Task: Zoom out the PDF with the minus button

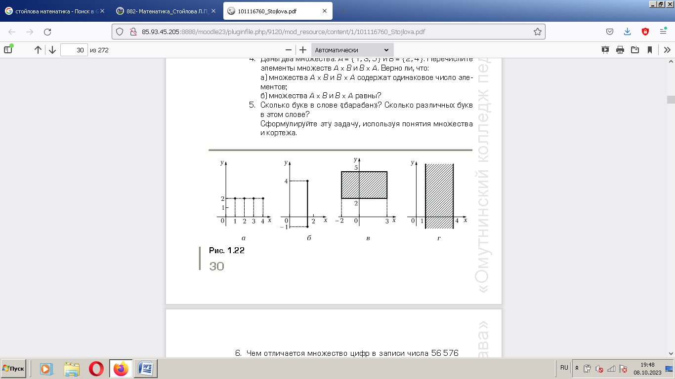Action: pos(289,50)
